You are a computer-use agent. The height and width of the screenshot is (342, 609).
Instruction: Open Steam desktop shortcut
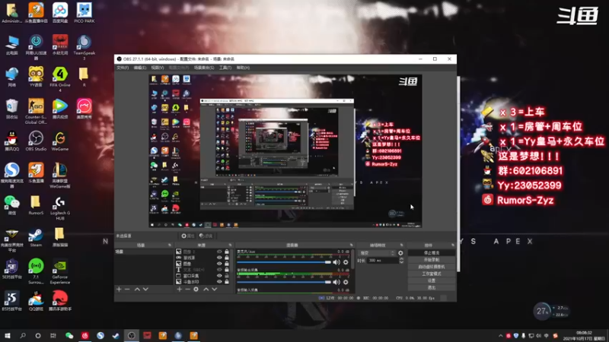(x=36, y=237)
